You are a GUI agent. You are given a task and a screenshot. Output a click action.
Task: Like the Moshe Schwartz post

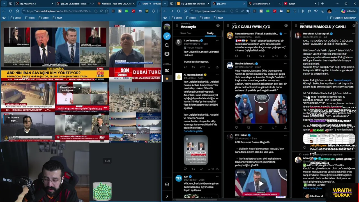[261, 127]
